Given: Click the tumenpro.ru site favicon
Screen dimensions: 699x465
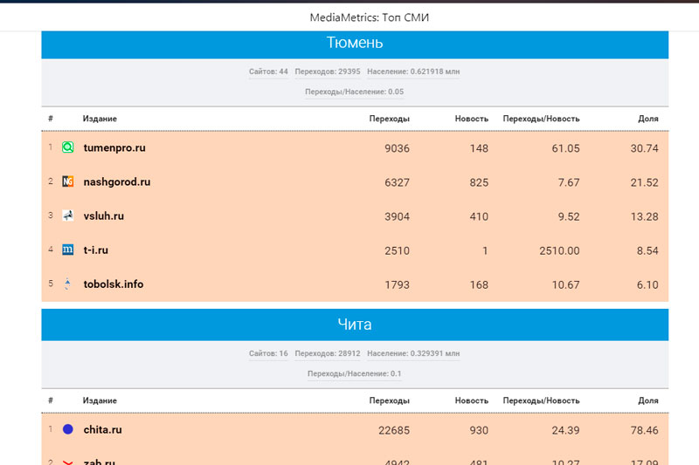Looking at the screenshot, I should point(68,147).
